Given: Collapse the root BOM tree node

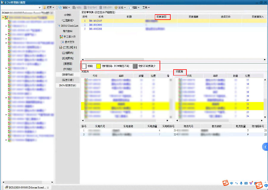Looking at the screenshot, I should pos(3,18).
